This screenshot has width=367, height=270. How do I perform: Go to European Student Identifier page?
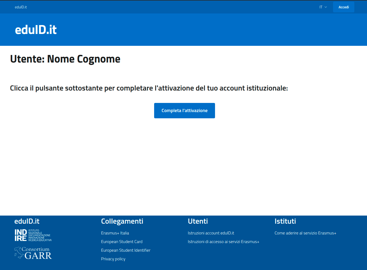pyautogui.click(x=126, y=250)
